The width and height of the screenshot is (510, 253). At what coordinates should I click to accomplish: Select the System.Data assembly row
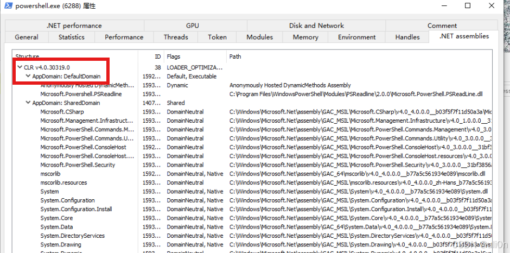tap(252, 227)
